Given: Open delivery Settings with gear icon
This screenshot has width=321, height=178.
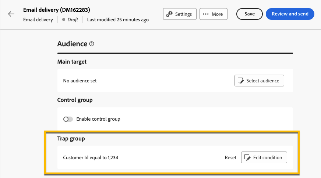Looking at the screenshot, I should click(x=180, y=14).
